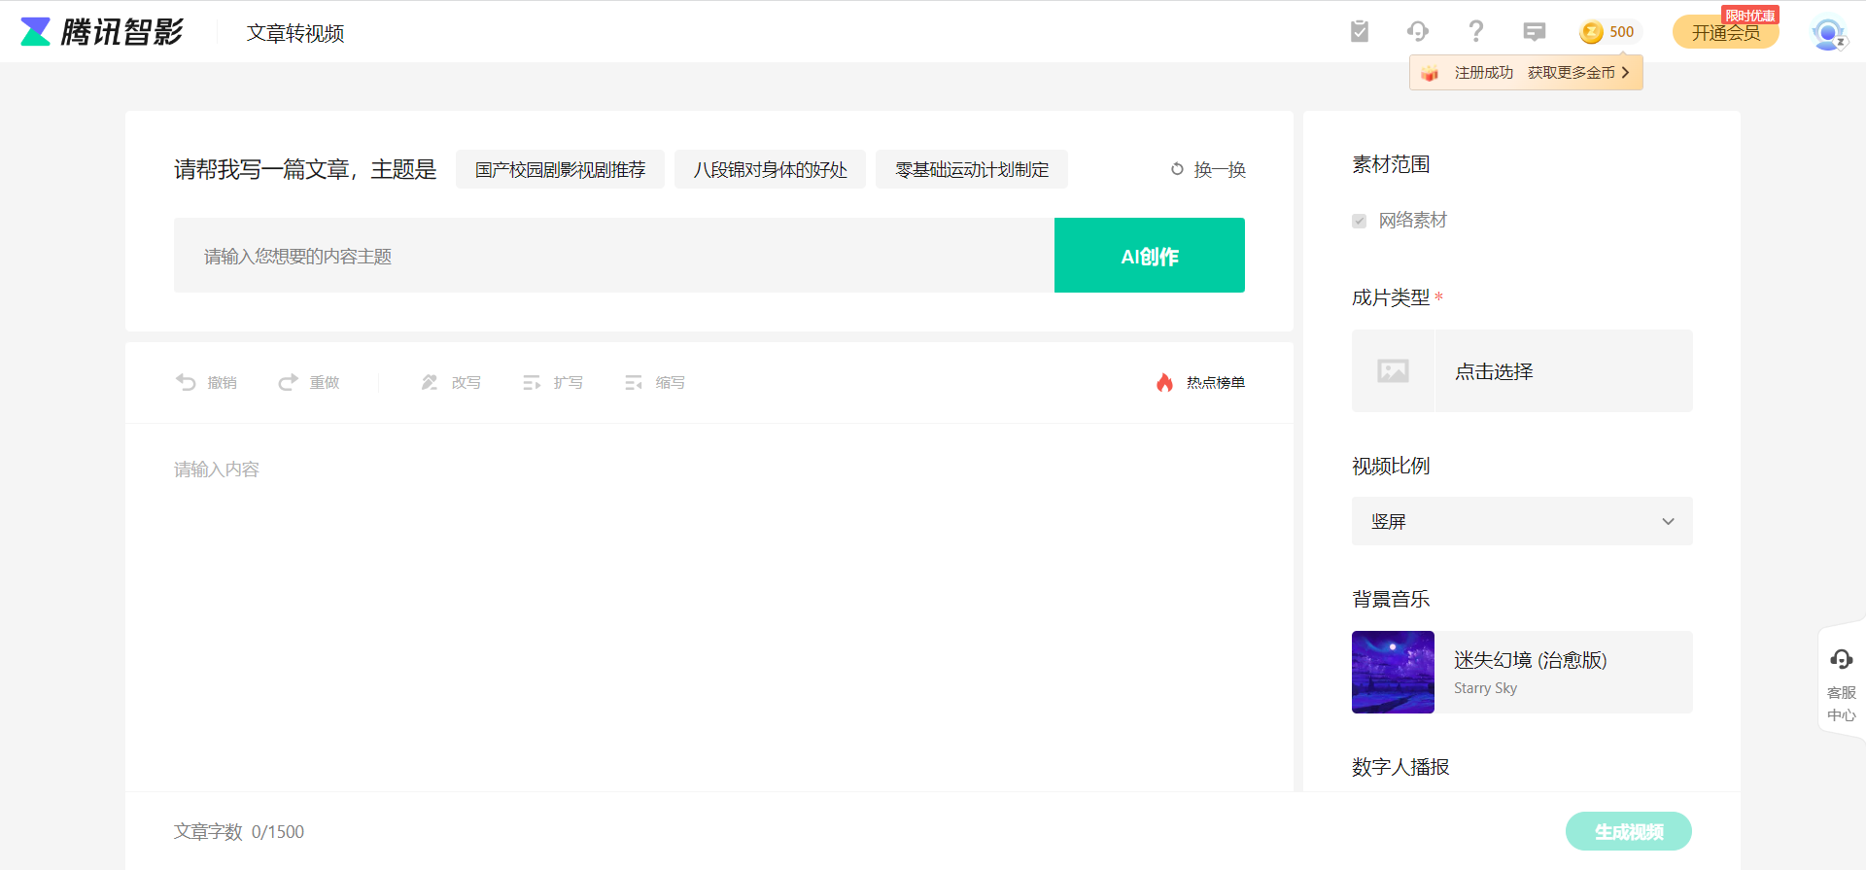
Task: Click the AI创作 button
Action: point(1149,256)
